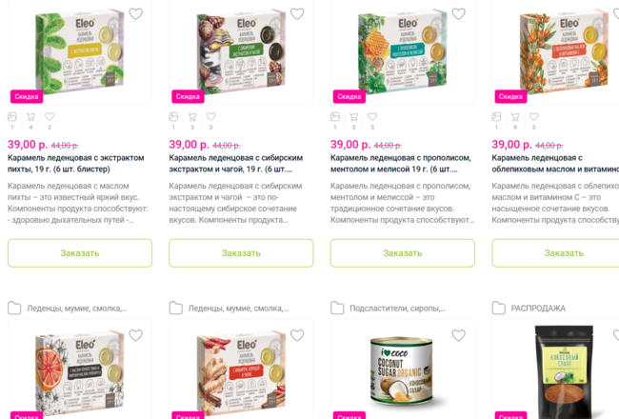Image resolution: width=619 pixels, height=419 pixels.
Task: Click the Скидка badge on fir caramel
Action: click(x=27, y=96)
